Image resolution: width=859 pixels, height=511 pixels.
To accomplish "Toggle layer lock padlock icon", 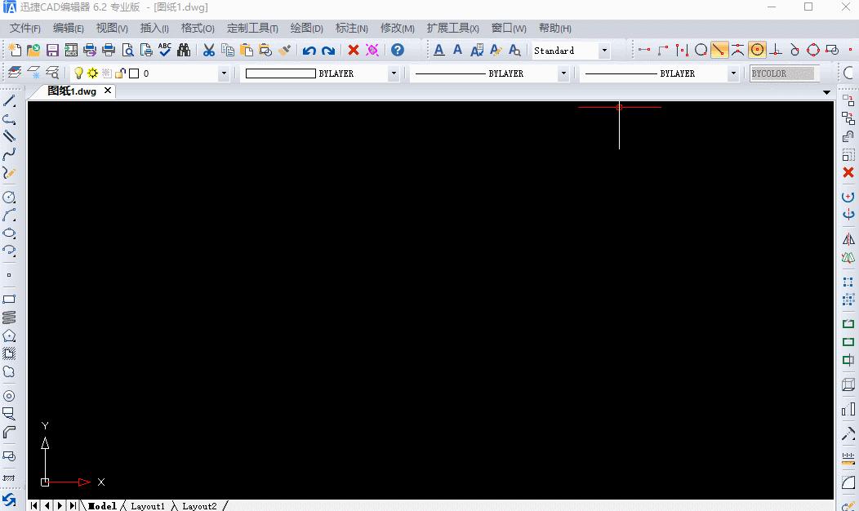I will 121,73.
